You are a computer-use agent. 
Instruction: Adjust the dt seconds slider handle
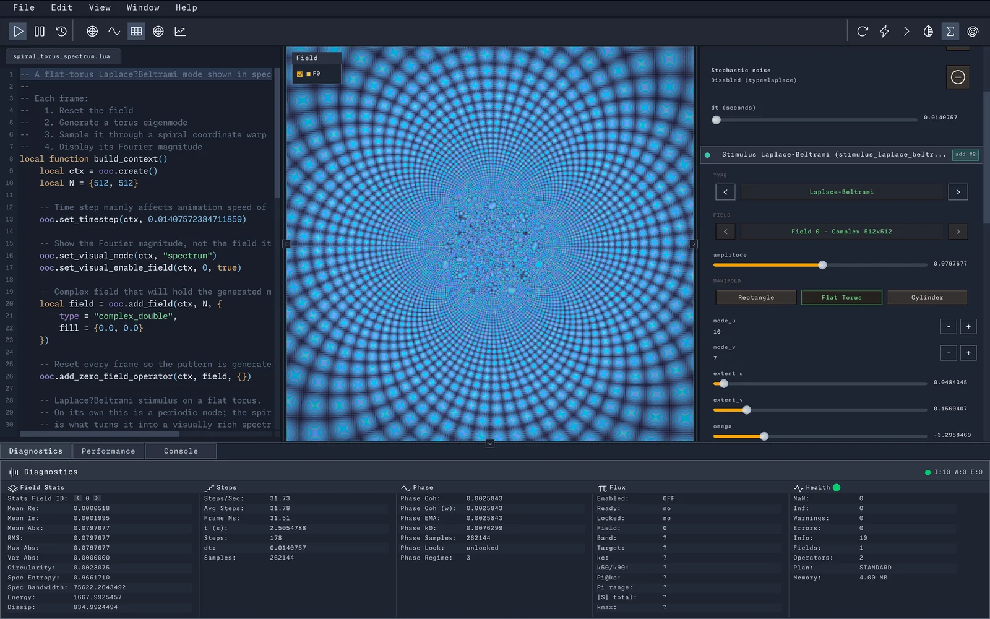(716, 120)
